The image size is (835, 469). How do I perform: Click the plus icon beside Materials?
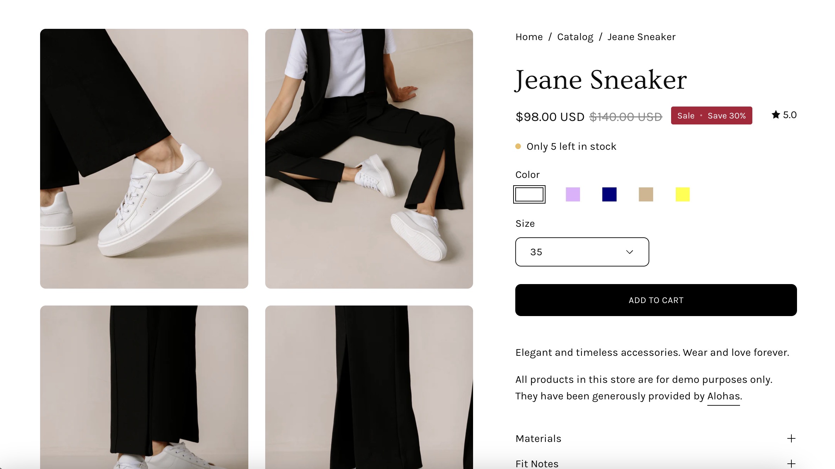[791, 438]
